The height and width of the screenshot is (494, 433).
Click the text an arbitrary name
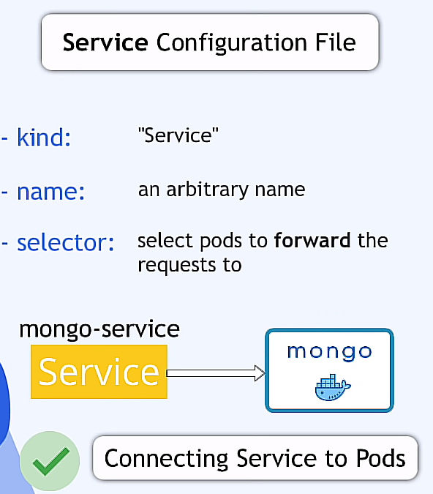(222, 190)
